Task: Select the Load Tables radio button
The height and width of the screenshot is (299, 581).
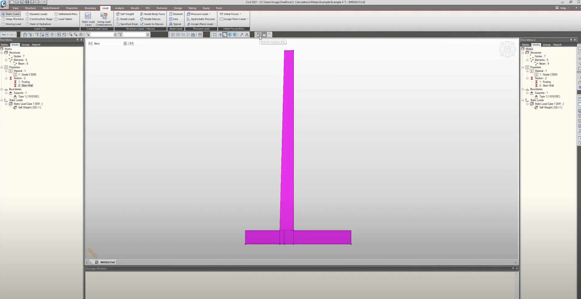Action: tap(63, 19)
